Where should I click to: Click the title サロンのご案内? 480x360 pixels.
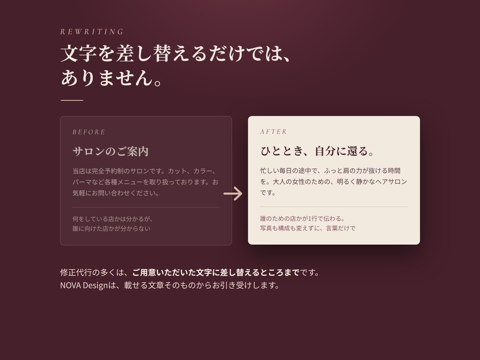click(111, 151)
